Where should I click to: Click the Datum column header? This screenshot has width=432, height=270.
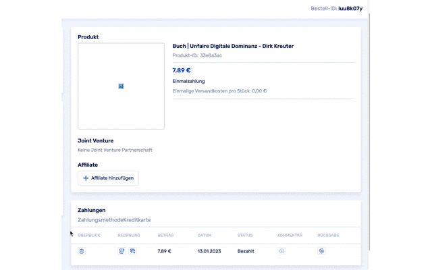(x=204, y=236)
